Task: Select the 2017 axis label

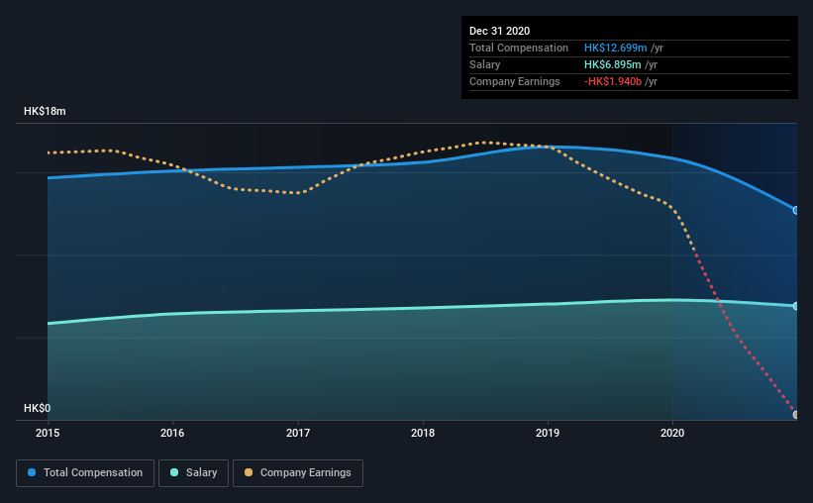Action: coord(298,433)
